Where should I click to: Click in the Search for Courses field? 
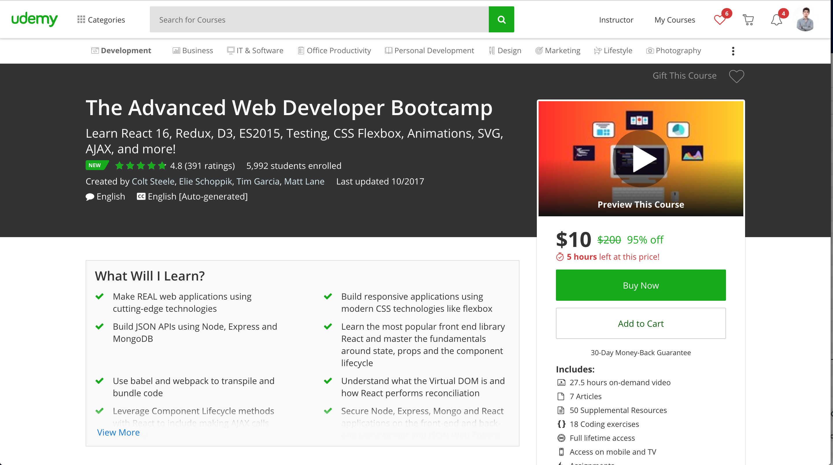point(319,20)
